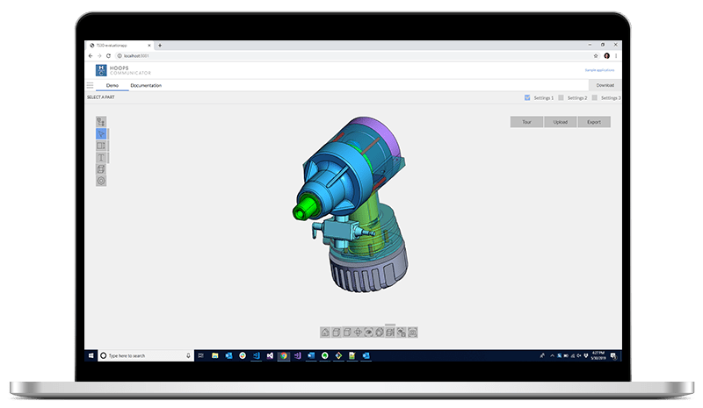Viewport: 703px width, 408px height.
Task: Open the hamburger menu left of Demo
Action: pyautogui.click(x=91, y=85)
